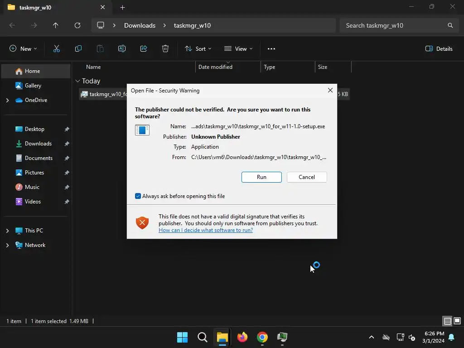This screenshot has width=464, height=348.
Task: Open the View dropdown
Action: click(238, 49)
